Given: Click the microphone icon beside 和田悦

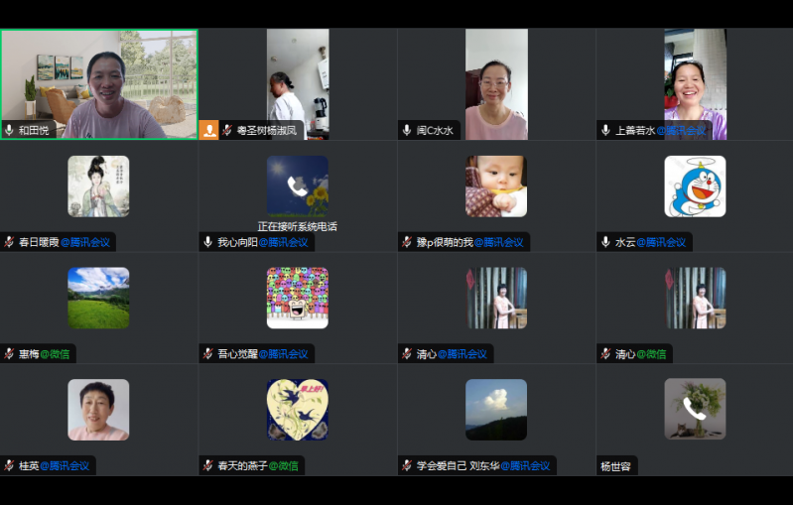Looking at the screenshot, I should [10, 130].
